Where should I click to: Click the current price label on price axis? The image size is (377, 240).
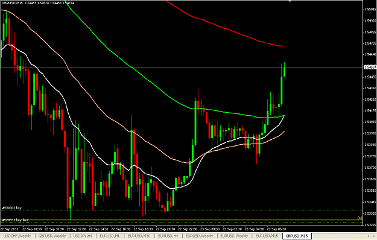[x=370, y=68]
